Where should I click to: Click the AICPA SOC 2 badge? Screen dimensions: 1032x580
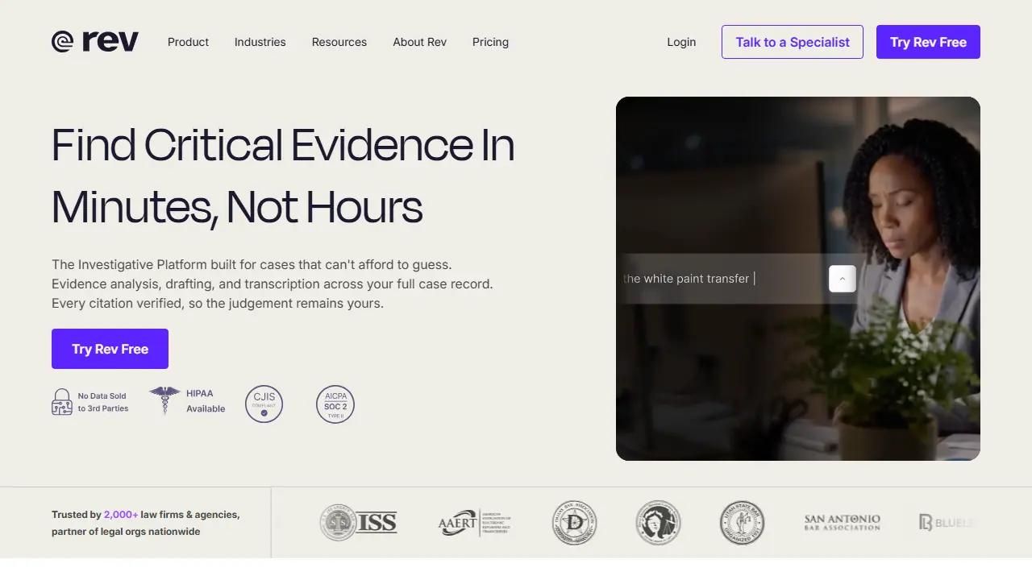coord(335,404)
